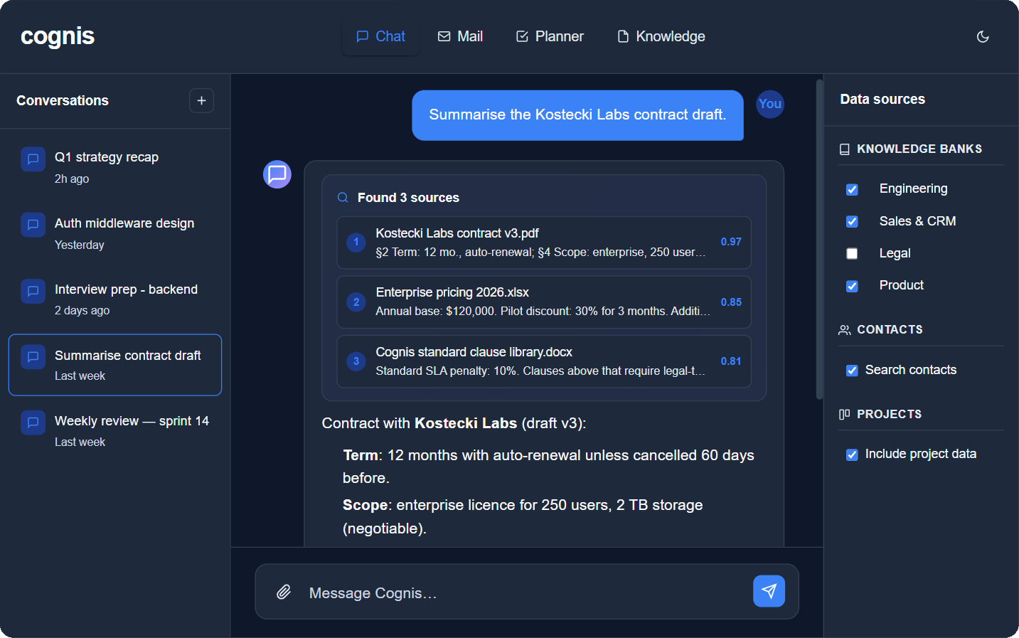The width and height of the screenshot is (1019, 638).
Task: Click search icon next to Found 3 sources
Action: pos(343,198)
